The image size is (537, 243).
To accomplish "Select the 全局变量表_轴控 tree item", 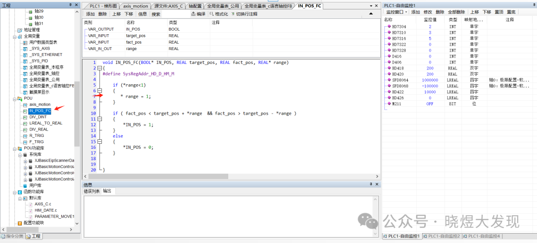I will point(44,73).
